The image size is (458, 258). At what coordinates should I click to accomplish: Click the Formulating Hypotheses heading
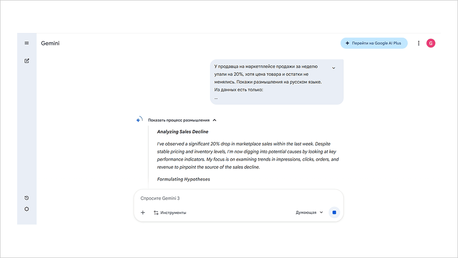pyautogui.click(x=184, y=179)
